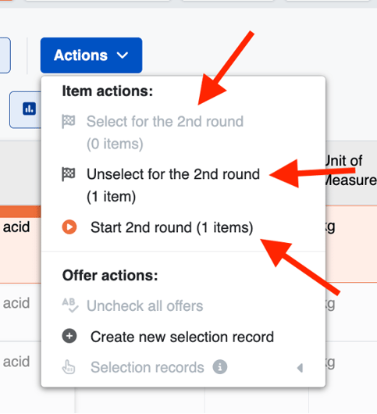Click the bar chart icon button
The width and height of the screenshot is (377, 414).
(x=29, y=109)
